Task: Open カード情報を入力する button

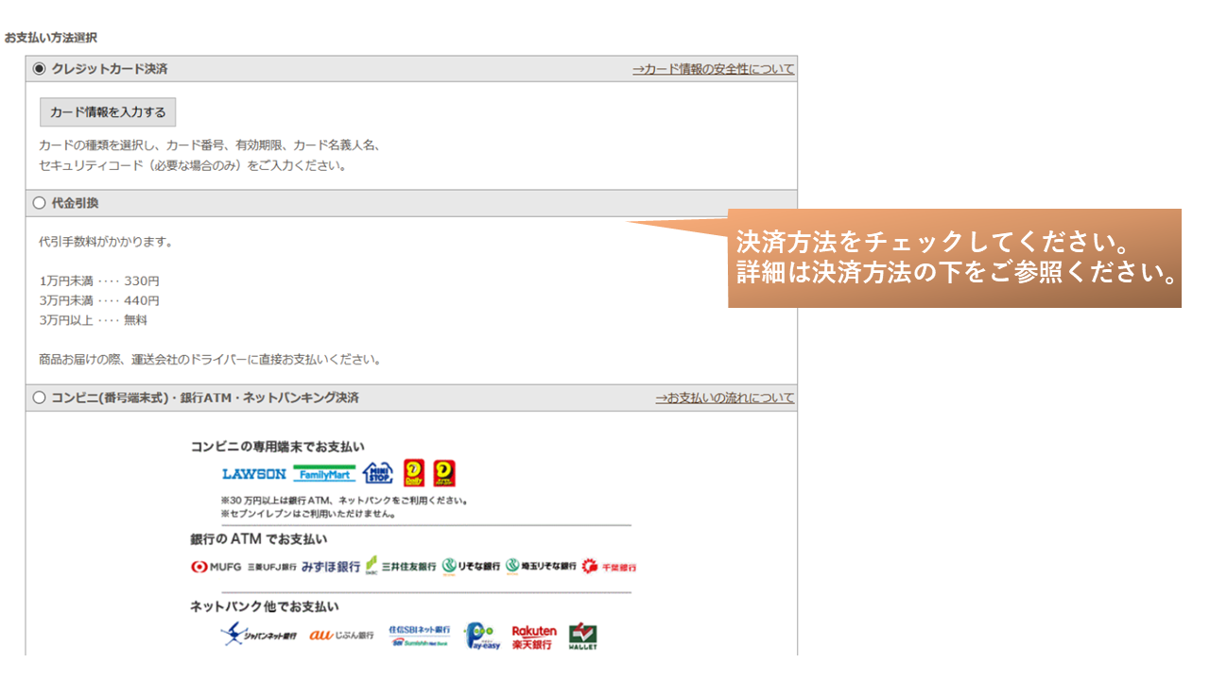Action: (x=108, y=111)
